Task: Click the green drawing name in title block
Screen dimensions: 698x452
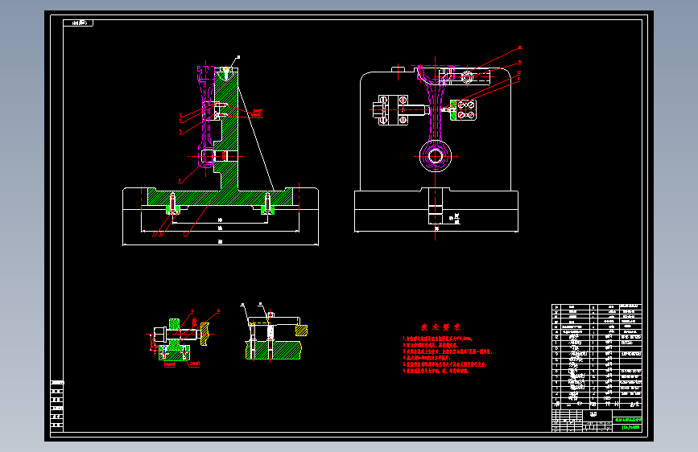Action: [628, 420]
